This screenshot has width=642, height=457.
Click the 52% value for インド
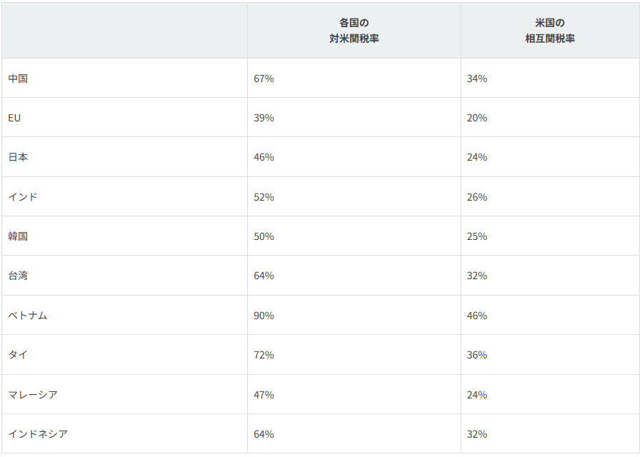click(x=264, y=197)
